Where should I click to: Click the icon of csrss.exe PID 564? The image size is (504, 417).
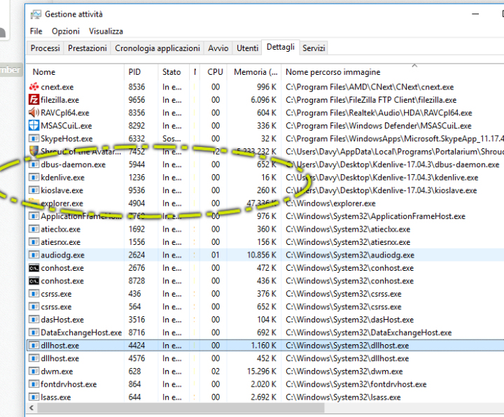34,307
